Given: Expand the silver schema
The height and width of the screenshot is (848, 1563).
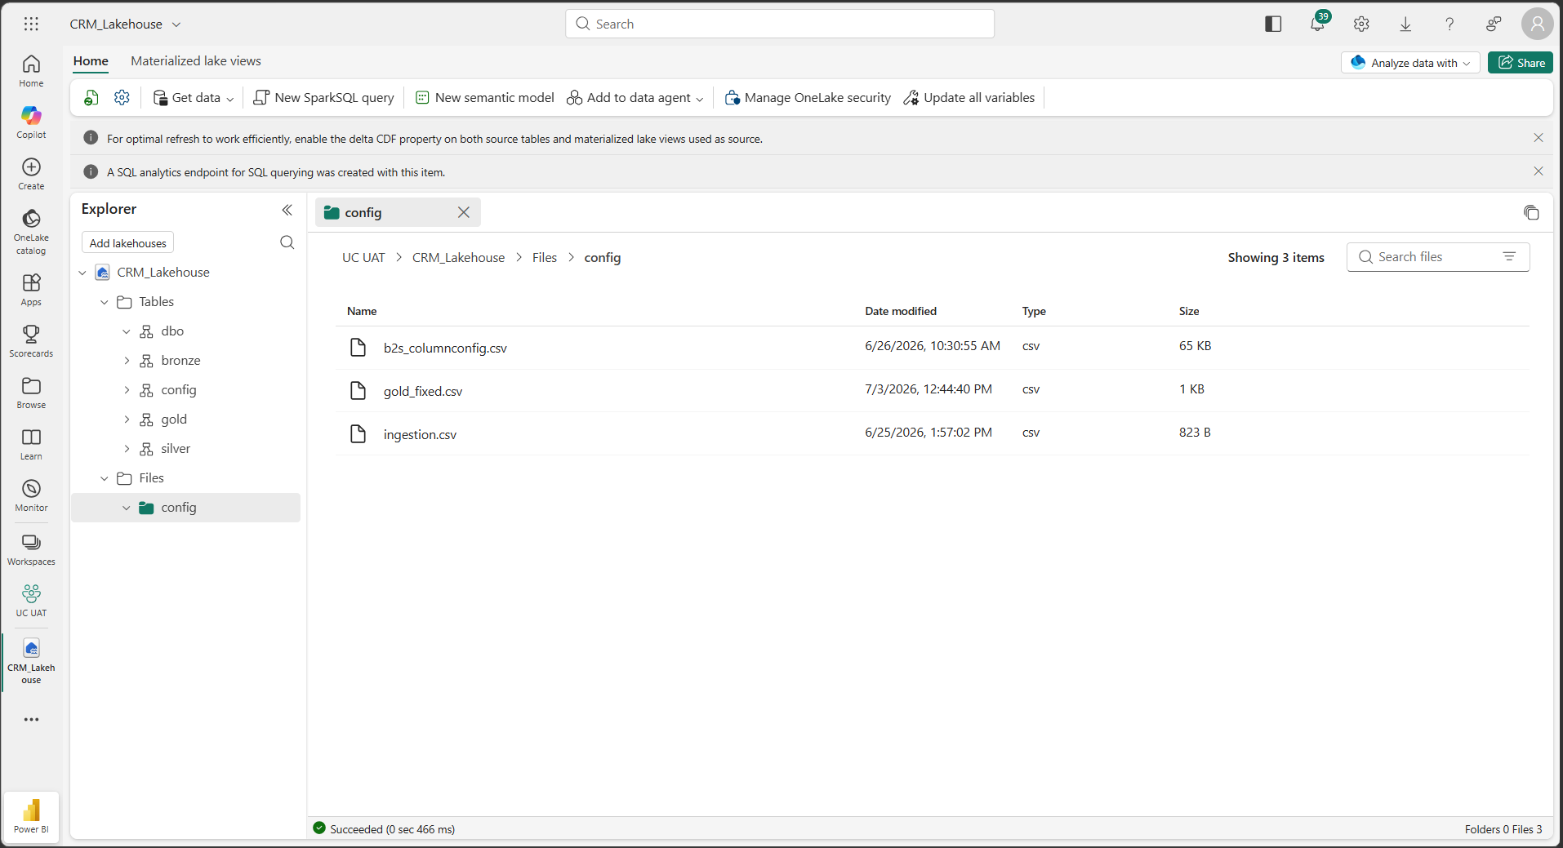Looking at the screenshot, I should click(127, 449).
